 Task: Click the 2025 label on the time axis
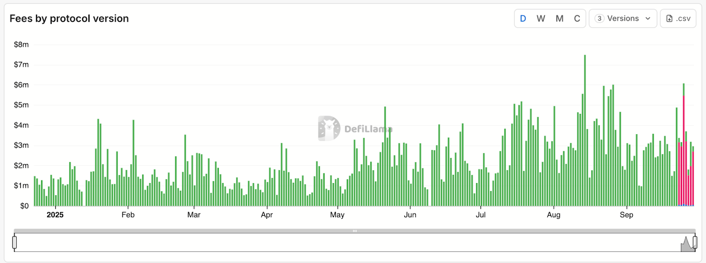55,215
